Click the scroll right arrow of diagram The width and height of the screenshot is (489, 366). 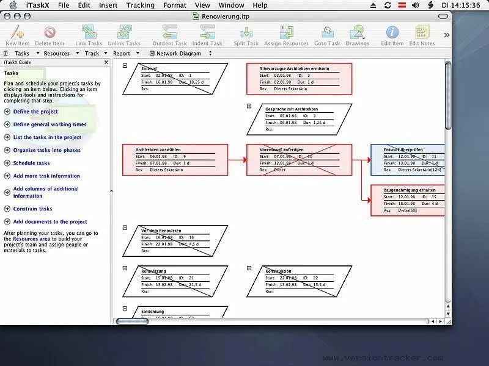440,321
